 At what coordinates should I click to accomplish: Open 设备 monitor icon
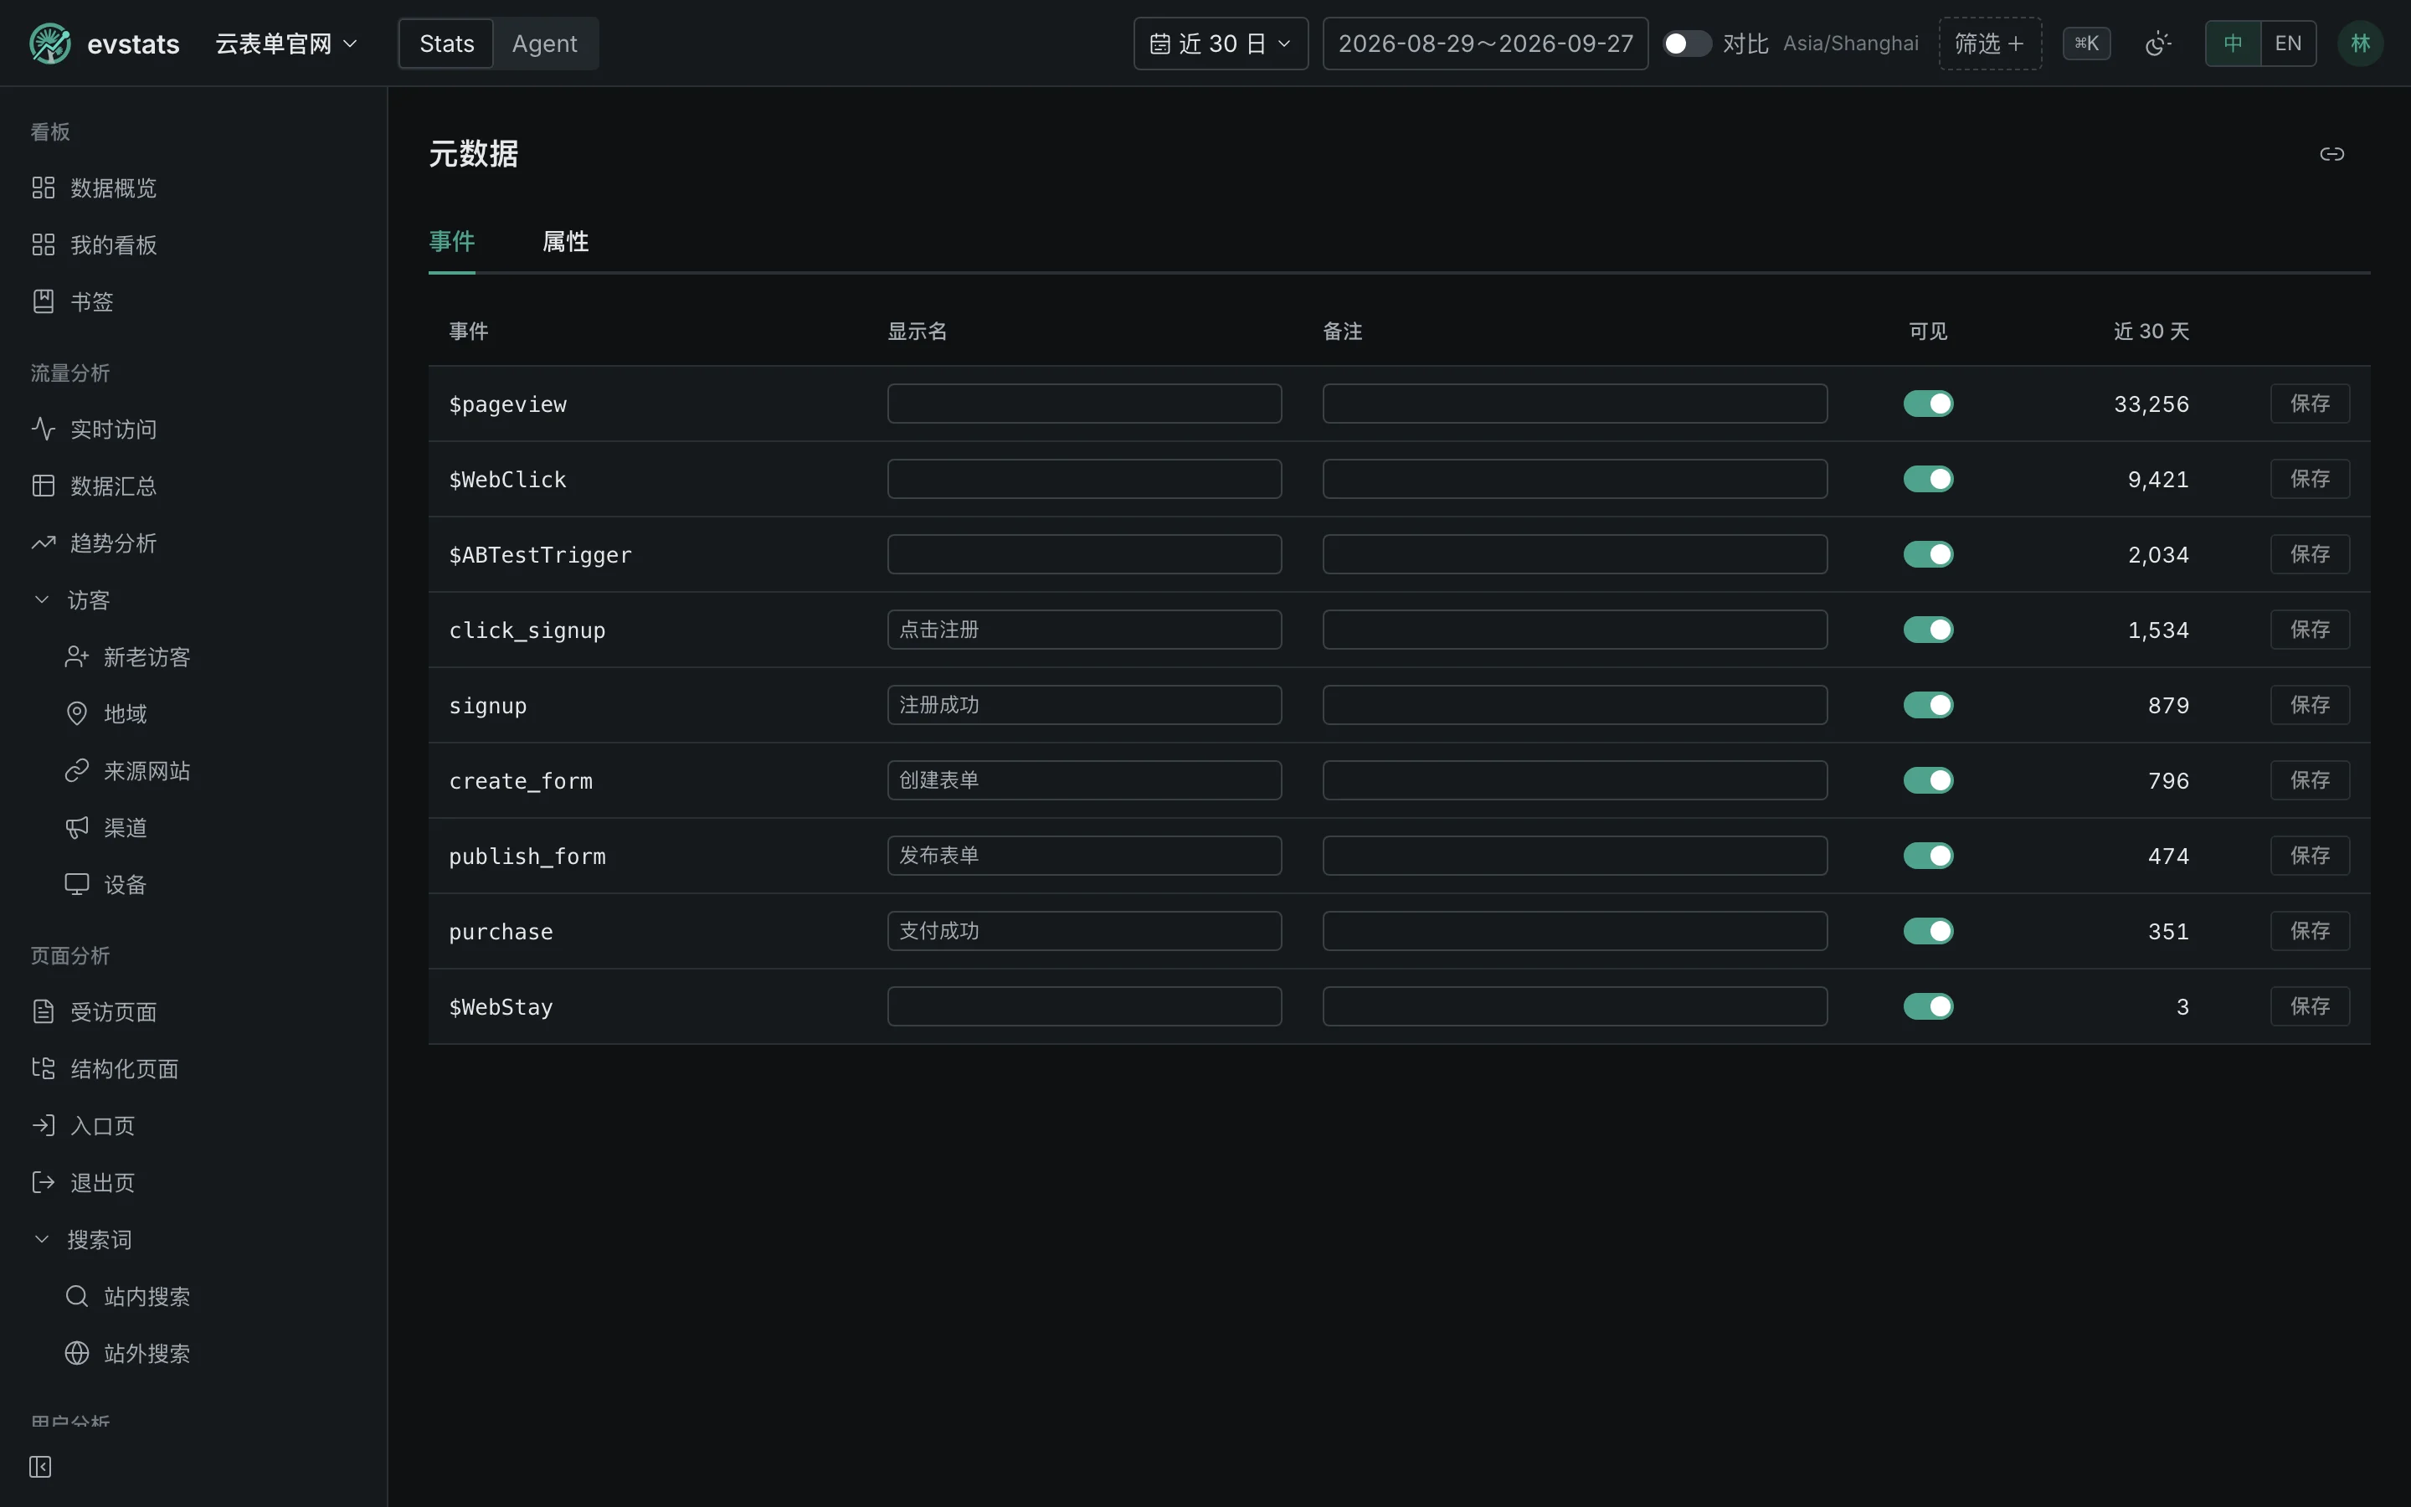pos(77,884)
